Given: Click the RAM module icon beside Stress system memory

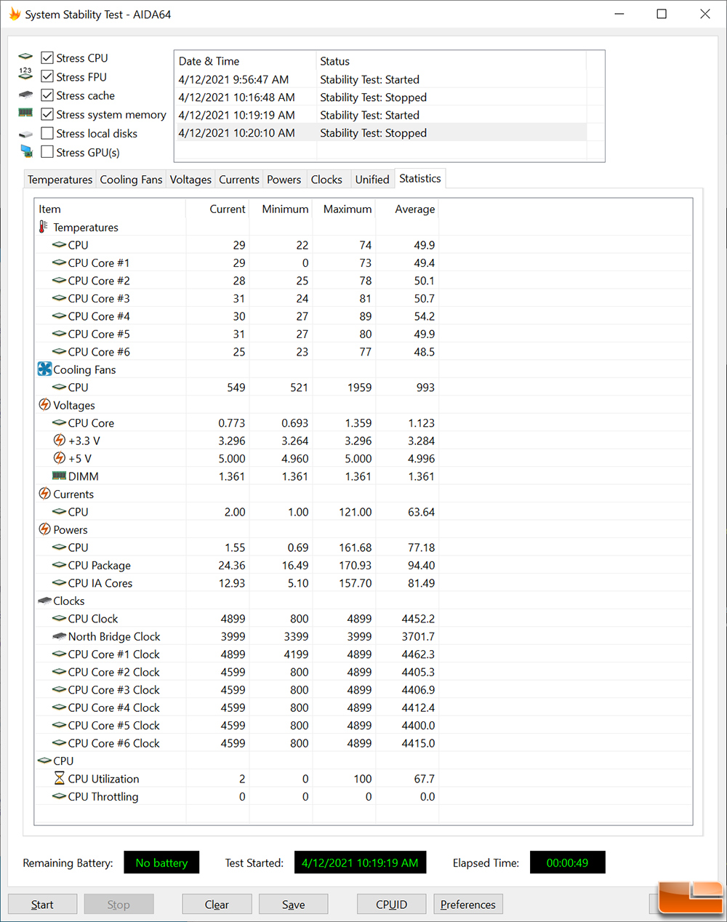Looking at the screenshot, I should (x=26, y=113).
